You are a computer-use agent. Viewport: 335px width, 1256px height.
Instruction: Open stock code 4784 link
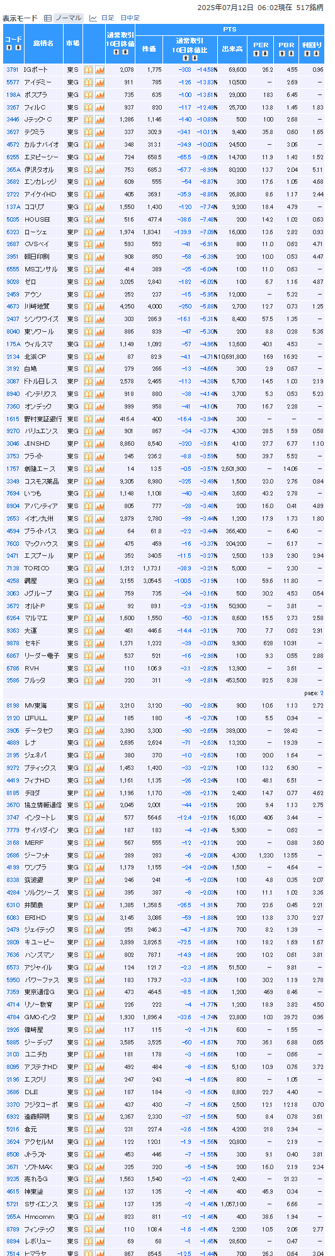pyautogui.click(x=13, y=1017)
